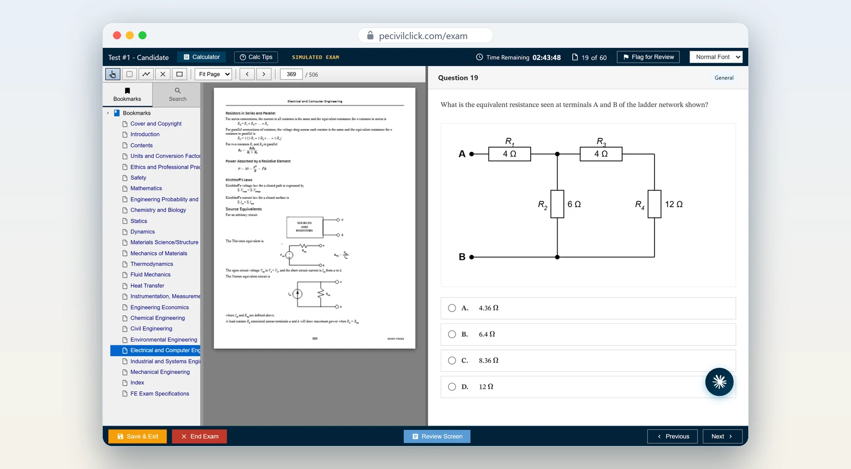Viewport: 851px width, 469px height.
Task: Go to Next question
Action: pos(722,436)
